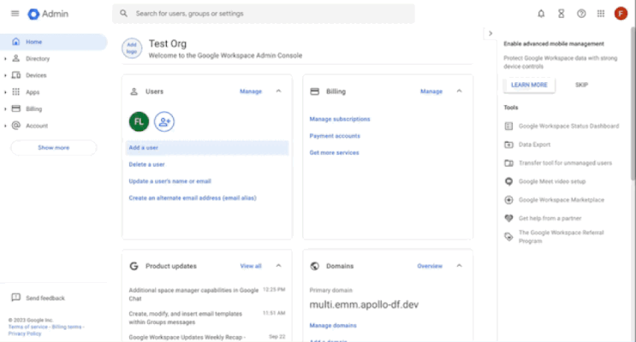Open the Manage domains link

pyautogui.click(x=333, y=326)
